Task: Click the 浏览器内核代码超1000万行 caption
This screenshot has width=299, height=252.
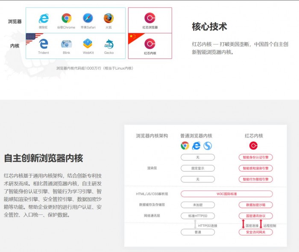Action: [94, 68]
